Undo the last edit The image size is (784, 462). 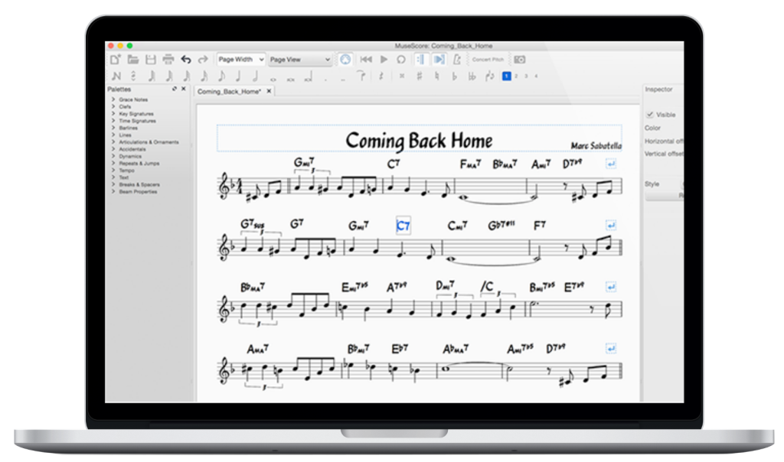click(x=186, y=60)
